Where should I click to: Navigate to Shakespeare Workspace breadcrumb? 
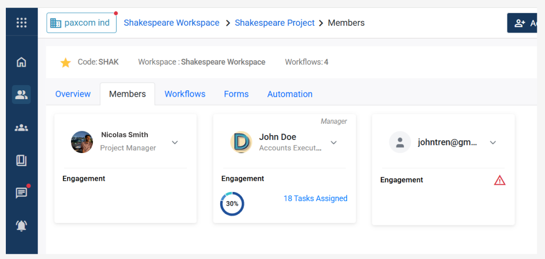[x=172, y=23]
